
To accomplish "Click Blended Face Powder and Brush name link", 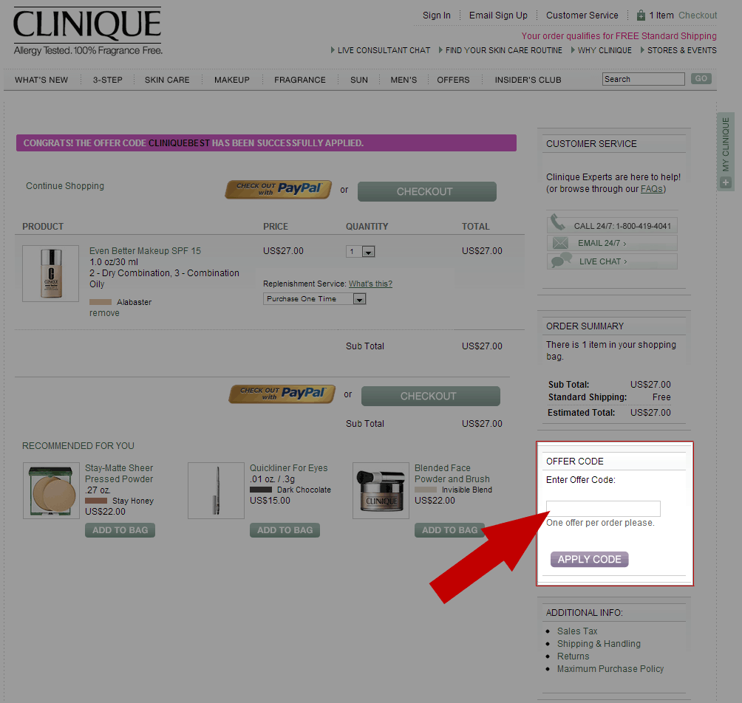I will 452,473.
